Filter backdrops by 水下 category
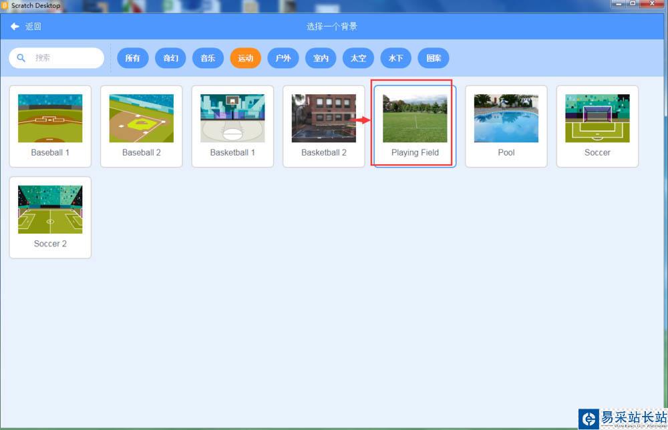Viewport: 668px width, 430px height. point(395,58)
